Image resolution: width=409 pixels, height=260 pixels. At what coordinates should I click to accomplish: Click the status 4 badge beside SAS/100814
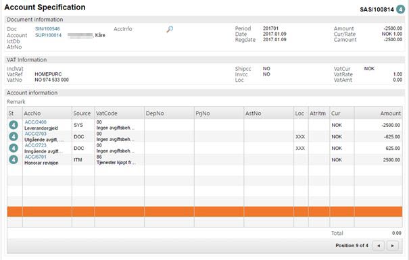click(x=400, y=9)
